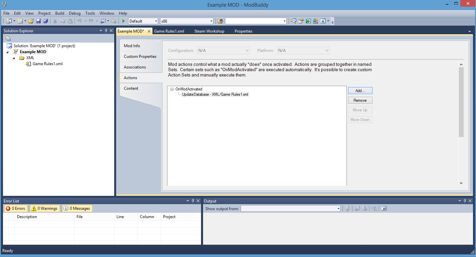Click the Open File folder icon
476x257 pixels.
[x=31, y=21]
